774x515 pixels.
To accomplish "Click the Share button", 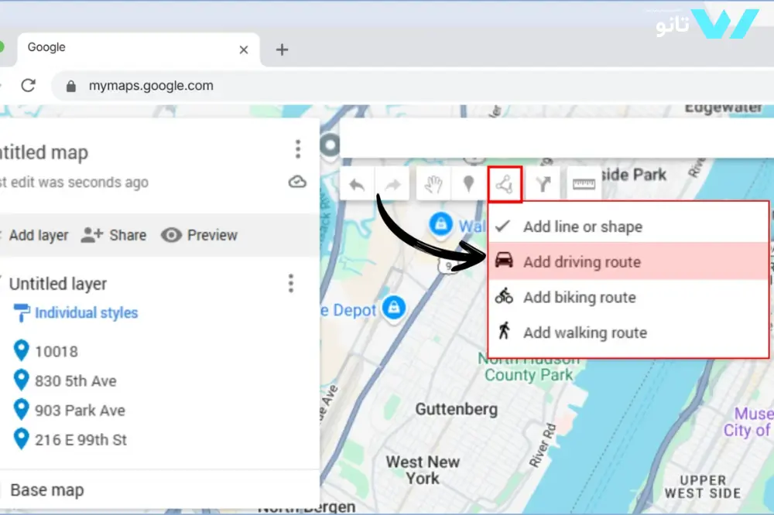I will (x=114, y=235).
